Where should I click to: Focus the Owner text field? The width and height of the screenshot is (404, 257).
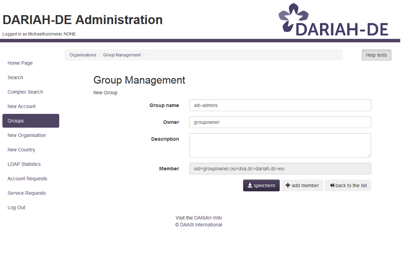pyautogui.click(x=280, y=122)
